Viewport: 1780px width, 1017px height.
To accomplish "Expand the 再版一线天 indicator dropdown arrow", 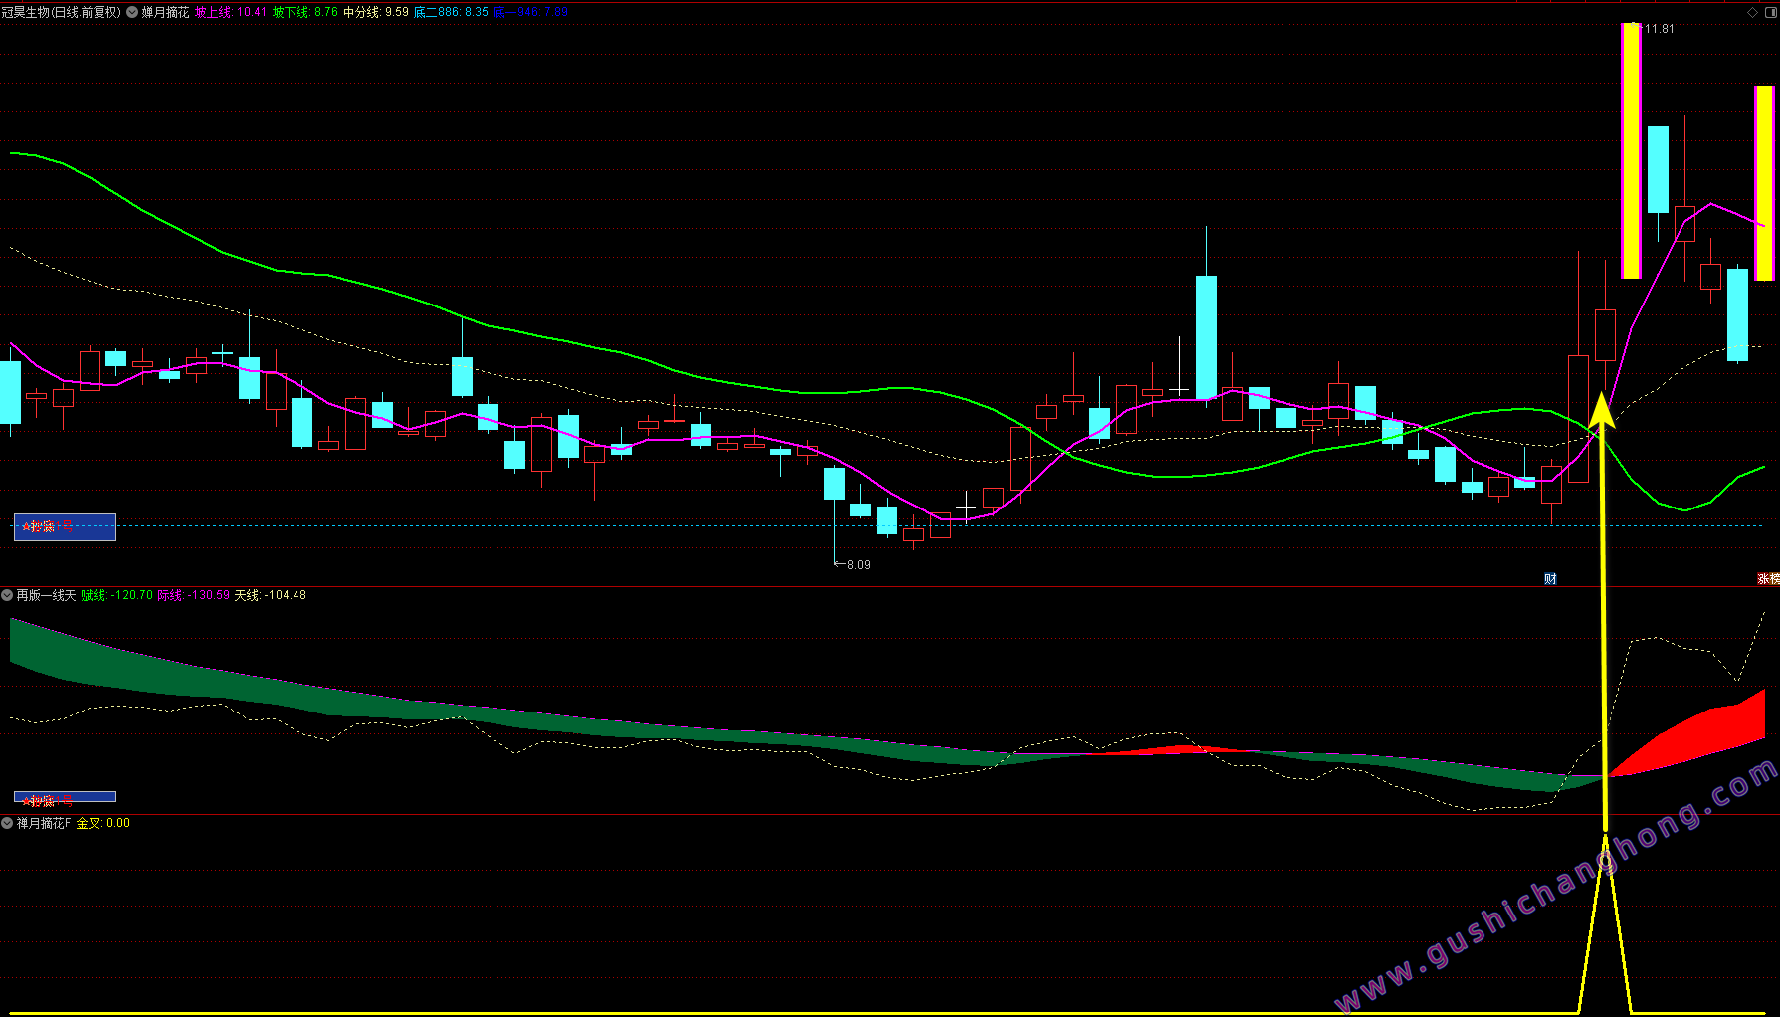I will pyautogui.click(x=7, y=595).
